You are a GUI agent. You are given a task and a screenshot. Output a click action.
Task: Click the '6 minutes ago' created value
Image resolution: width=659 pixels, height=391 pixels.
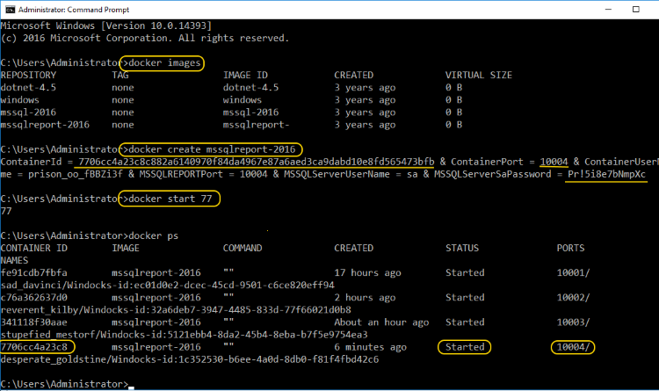(x=370, y=347)
